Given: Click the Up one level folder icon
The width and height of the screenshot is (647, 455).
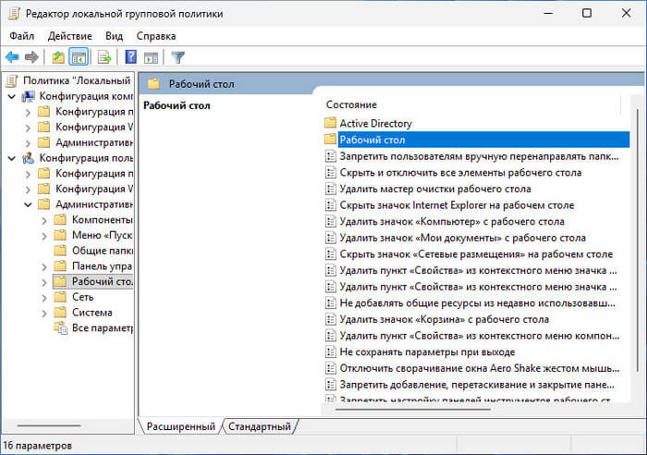Looking at the screenshot, I should click(x=58, y=57).
